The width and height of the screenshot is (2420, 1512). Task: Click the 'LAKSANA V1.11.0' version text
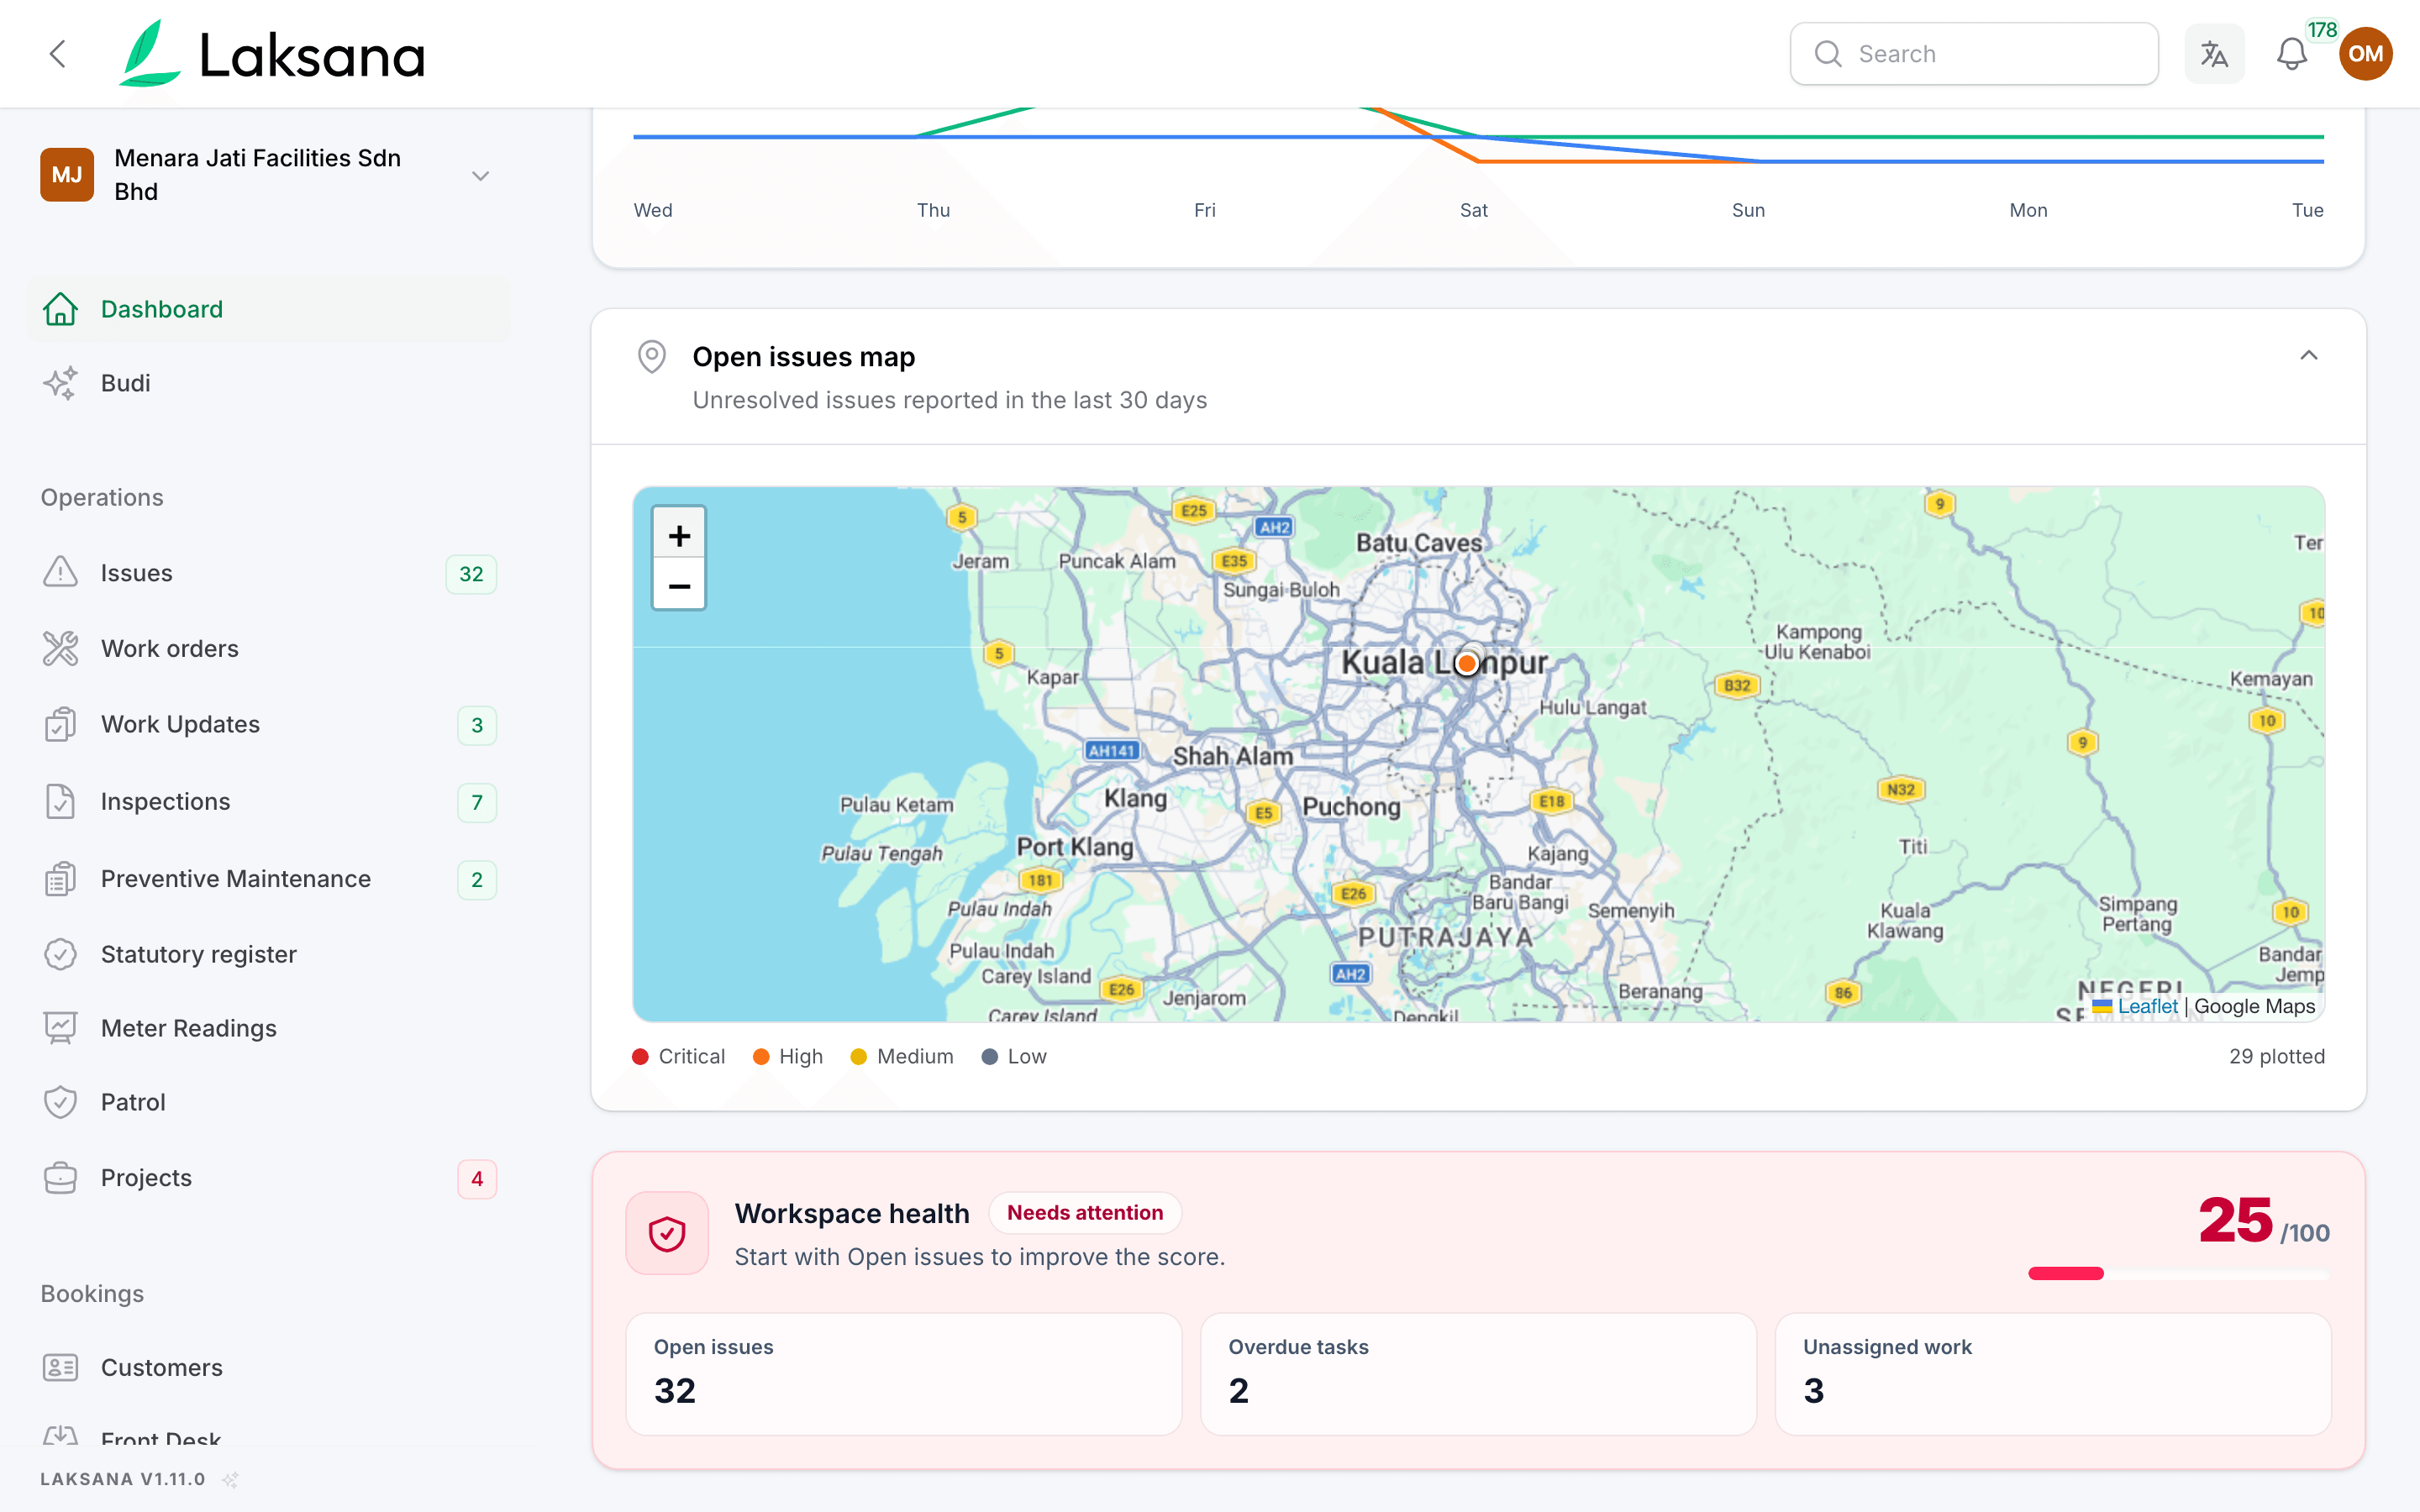pos(123,1480)
